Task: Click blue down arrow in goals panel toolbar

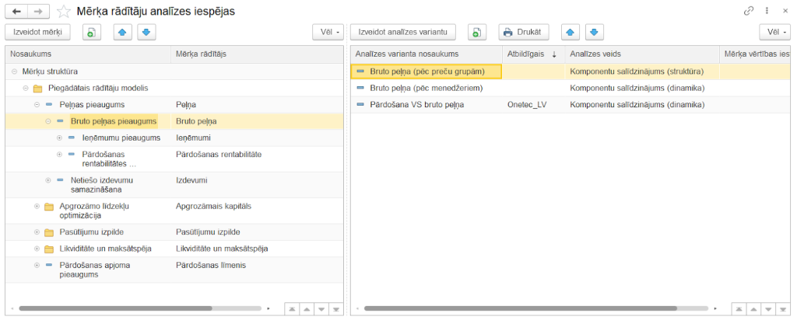Action: point(146,33)
